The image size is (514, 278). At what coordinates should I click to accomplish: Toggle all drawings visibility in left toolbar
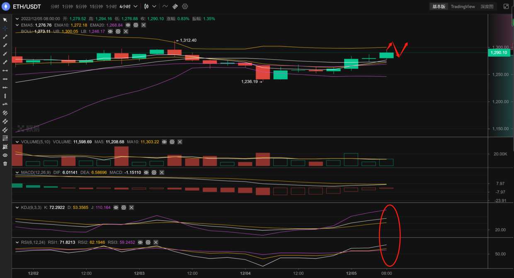[5, 155]
